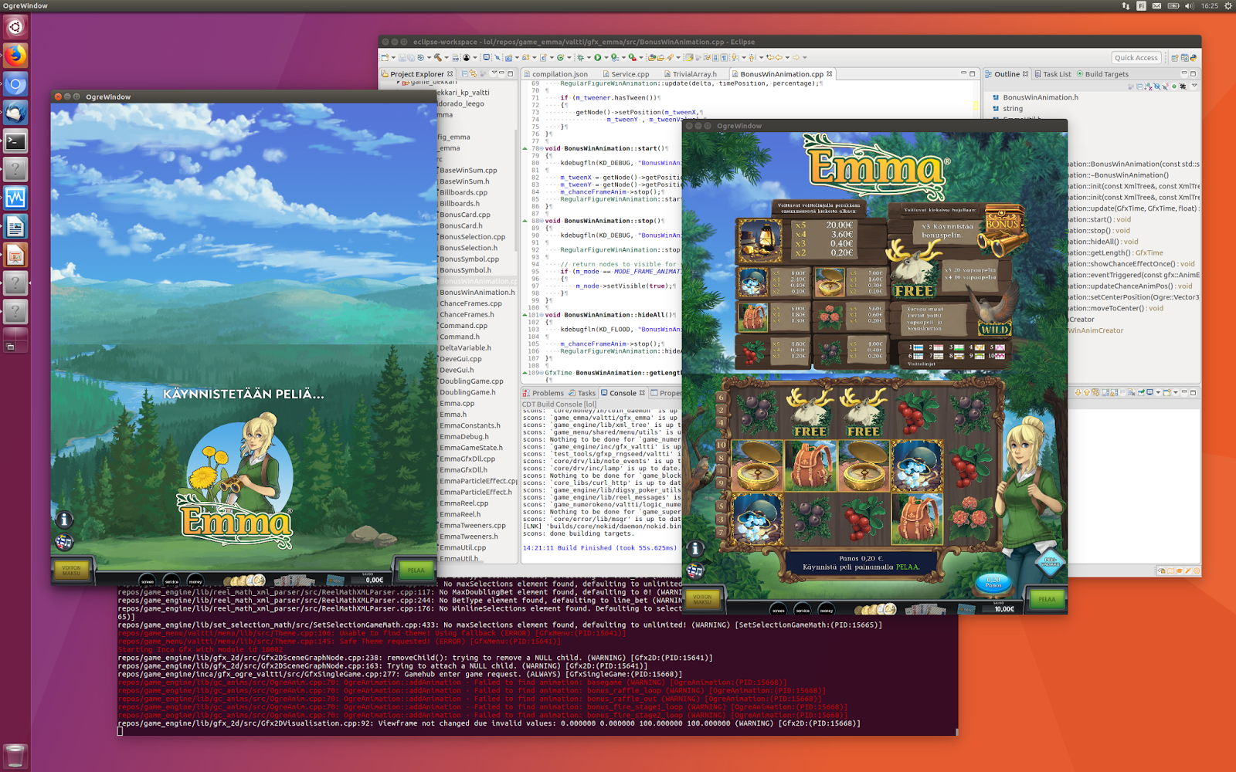This screenshot has height=772, width=1236.
Task: Toggle Hide Static Members in Outline toolbar
Action: (1165, 86)
